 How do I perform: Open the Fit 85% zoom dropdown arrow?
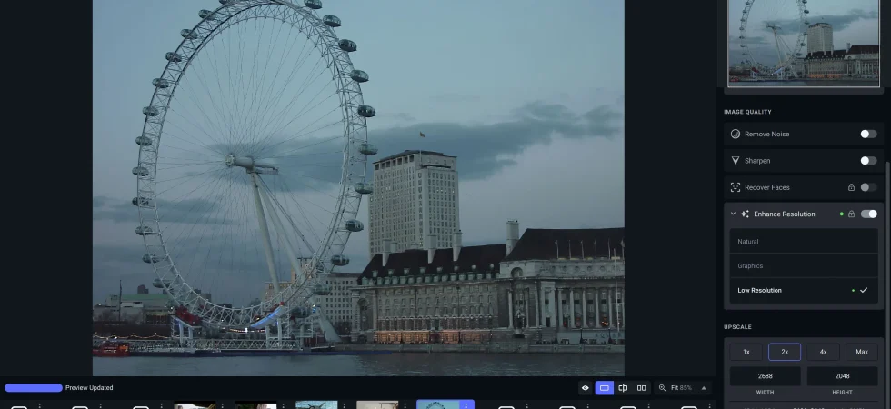(704, 388)
